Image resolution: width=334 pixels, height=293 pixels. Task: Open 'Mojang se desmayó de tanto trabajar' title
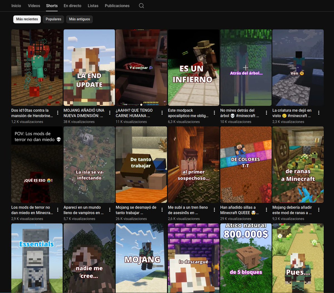point(136,210)
